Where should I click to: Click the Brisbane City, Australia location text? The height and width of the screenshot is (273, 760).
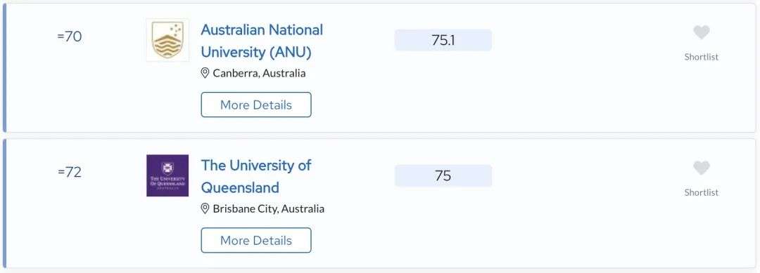coord(269,208)
